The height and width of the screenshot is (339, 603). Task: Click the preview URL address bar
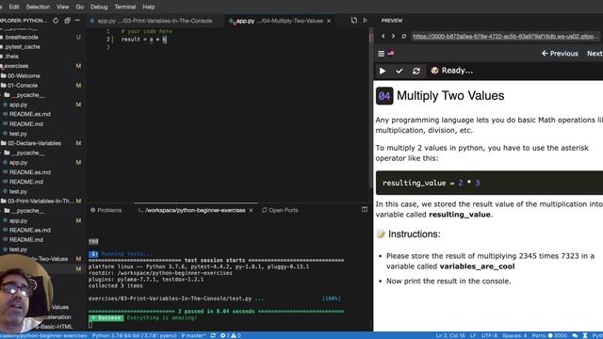(x=505, y=36)
